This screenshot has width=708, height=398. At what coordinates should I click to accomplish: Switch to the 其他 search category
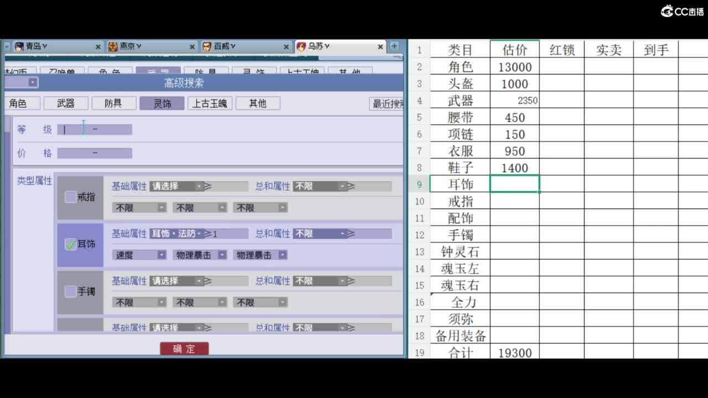(x=258, y=103)
